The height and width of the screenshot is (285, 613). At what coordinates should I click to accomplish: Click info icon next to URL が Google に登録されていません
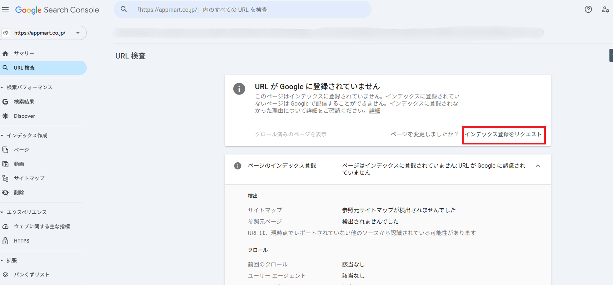tap(239, 88)
